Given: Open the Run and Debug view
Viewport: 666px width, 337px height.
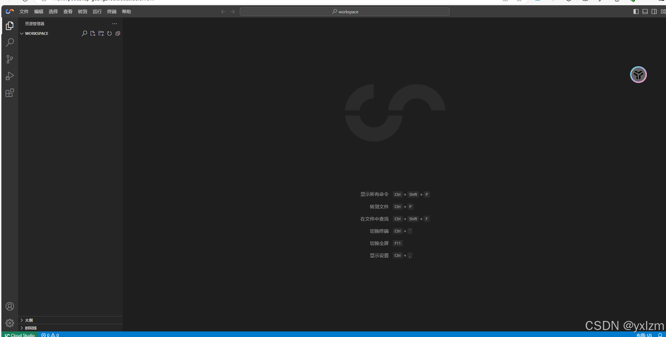Looking at the screenshot, I should click(10, 76).
